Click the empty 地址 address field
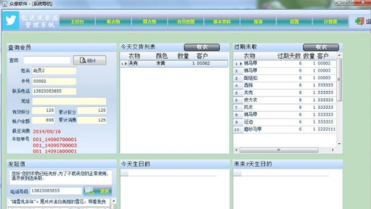 coord(69,101)
